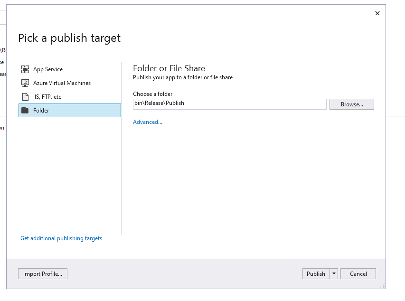Switch to the IIS, FTP, etc option

coord(47,97)
